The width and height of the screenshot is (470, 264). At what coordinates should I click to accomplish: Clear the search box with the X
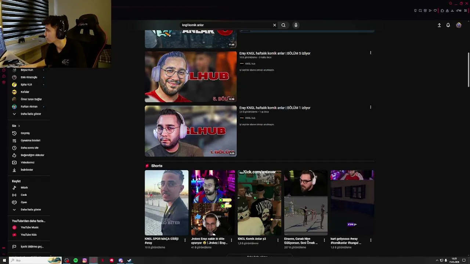[274, 25]
